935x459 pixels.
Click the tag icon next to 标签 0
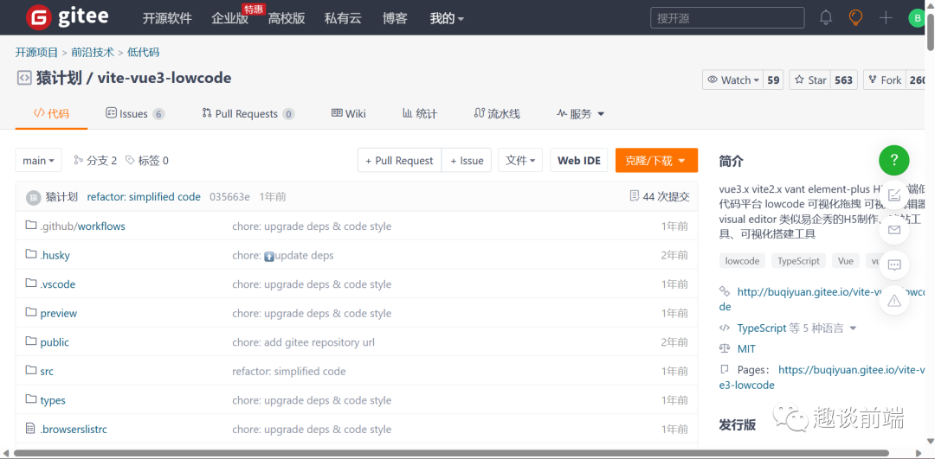click(131, 160)
